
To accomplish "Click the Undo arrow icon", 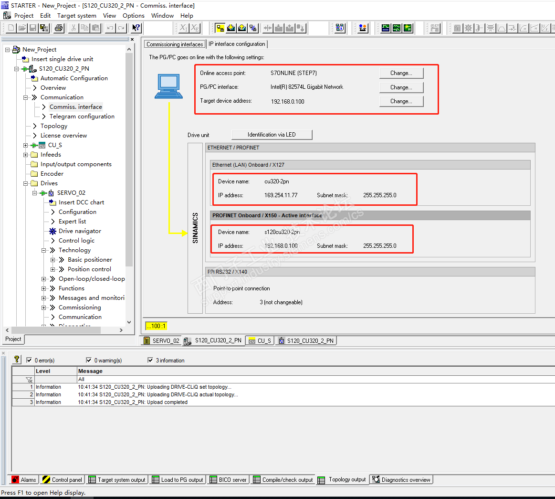I will pyautogui.click(x=110, y=28).
